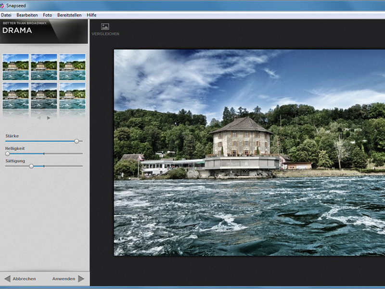Image resolution: width=385 pixels, height=289 pixels.
Task: Open the Bereitstellen menu
Action: click(x=69, y=15)
